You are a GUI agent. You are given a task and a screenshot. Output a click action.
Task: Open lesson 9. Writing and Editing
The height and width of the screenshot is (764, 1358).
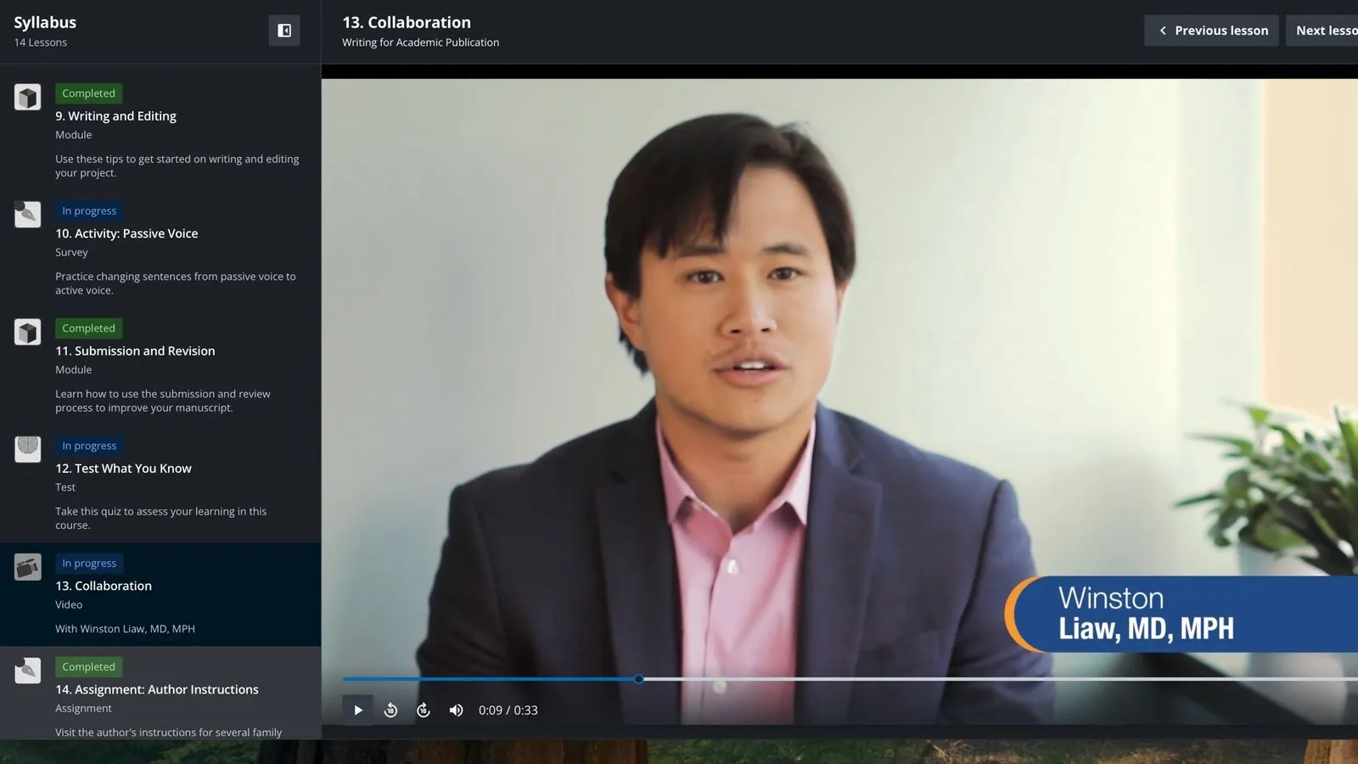click(x=115, y=116)
